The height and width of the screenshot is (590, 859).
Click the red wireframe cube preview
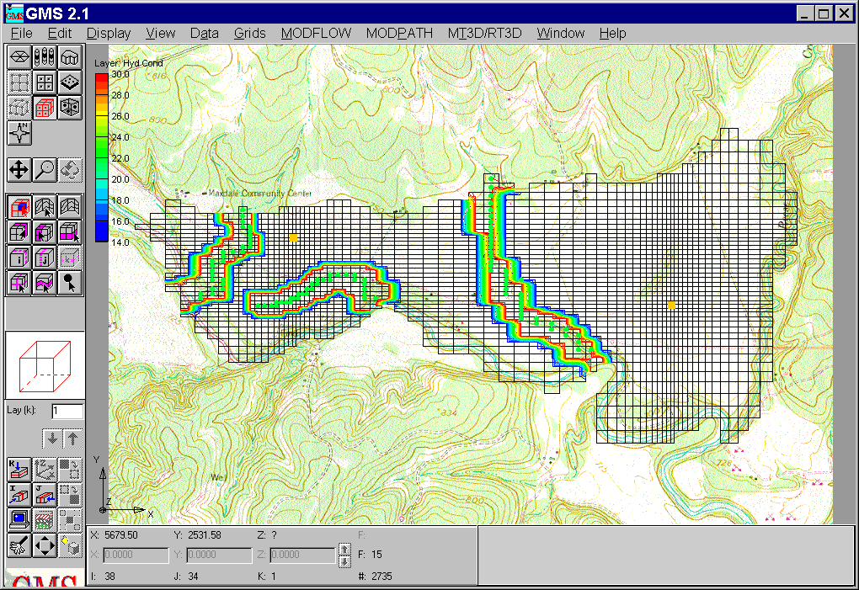45,365
